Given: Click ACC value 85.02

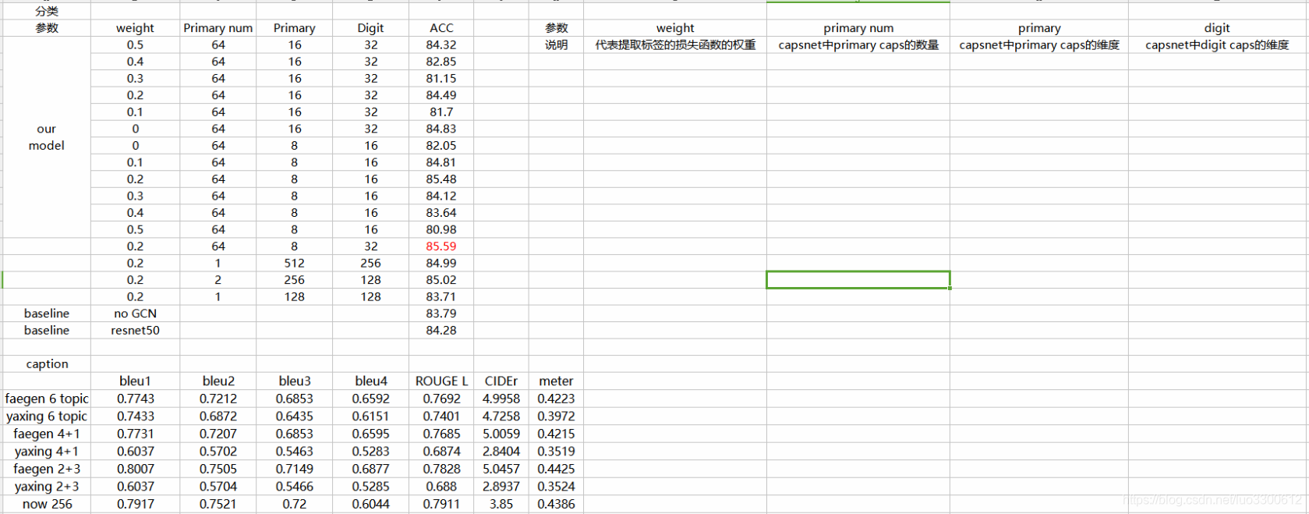Looking at the screenshot, I should 441,280.
